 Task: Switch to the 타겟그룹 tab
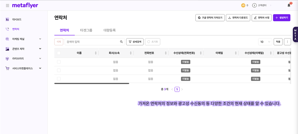coord(86,30)
